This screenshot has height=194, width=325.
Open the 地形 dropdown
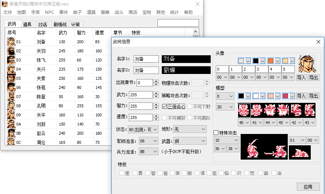(x=190, y=129)
